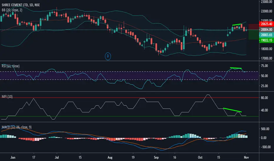
Task: Click the 23000.00 price axis value
Action: point(267,2)
